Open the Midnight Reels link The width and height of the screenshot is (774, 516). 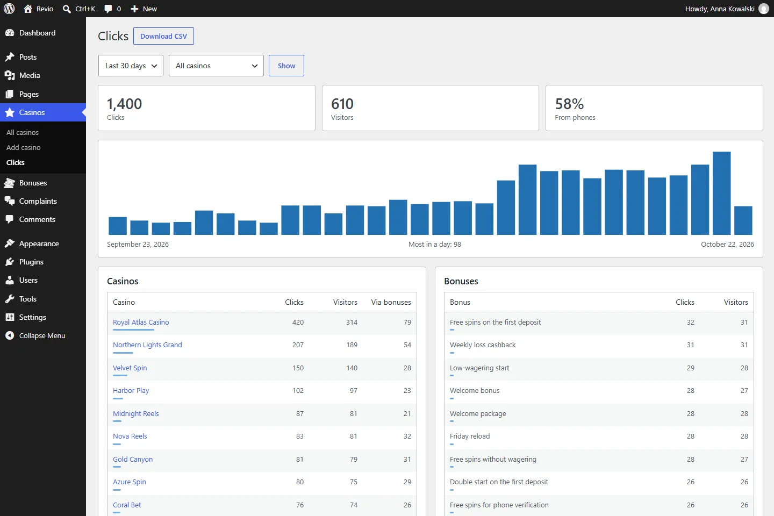coord(136,413)
